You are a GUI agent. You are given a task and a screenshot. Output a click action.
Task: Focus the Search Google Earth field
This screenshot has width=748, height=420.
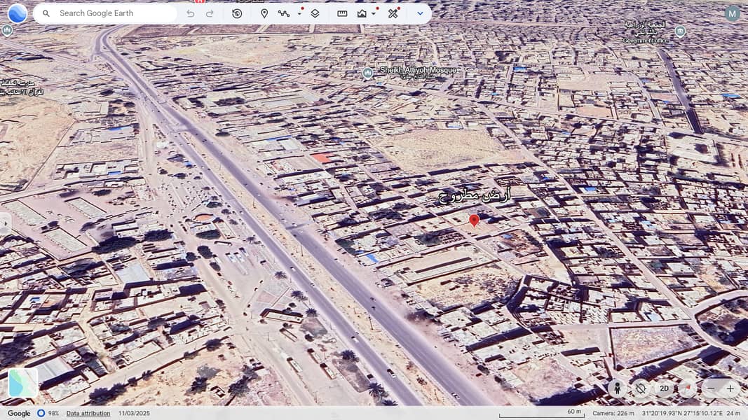point(105,13)
